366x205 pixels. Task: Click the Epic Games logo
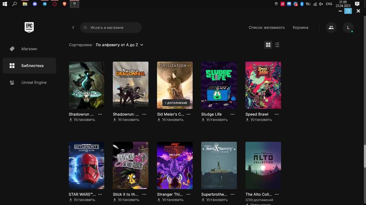pos(29,27)
